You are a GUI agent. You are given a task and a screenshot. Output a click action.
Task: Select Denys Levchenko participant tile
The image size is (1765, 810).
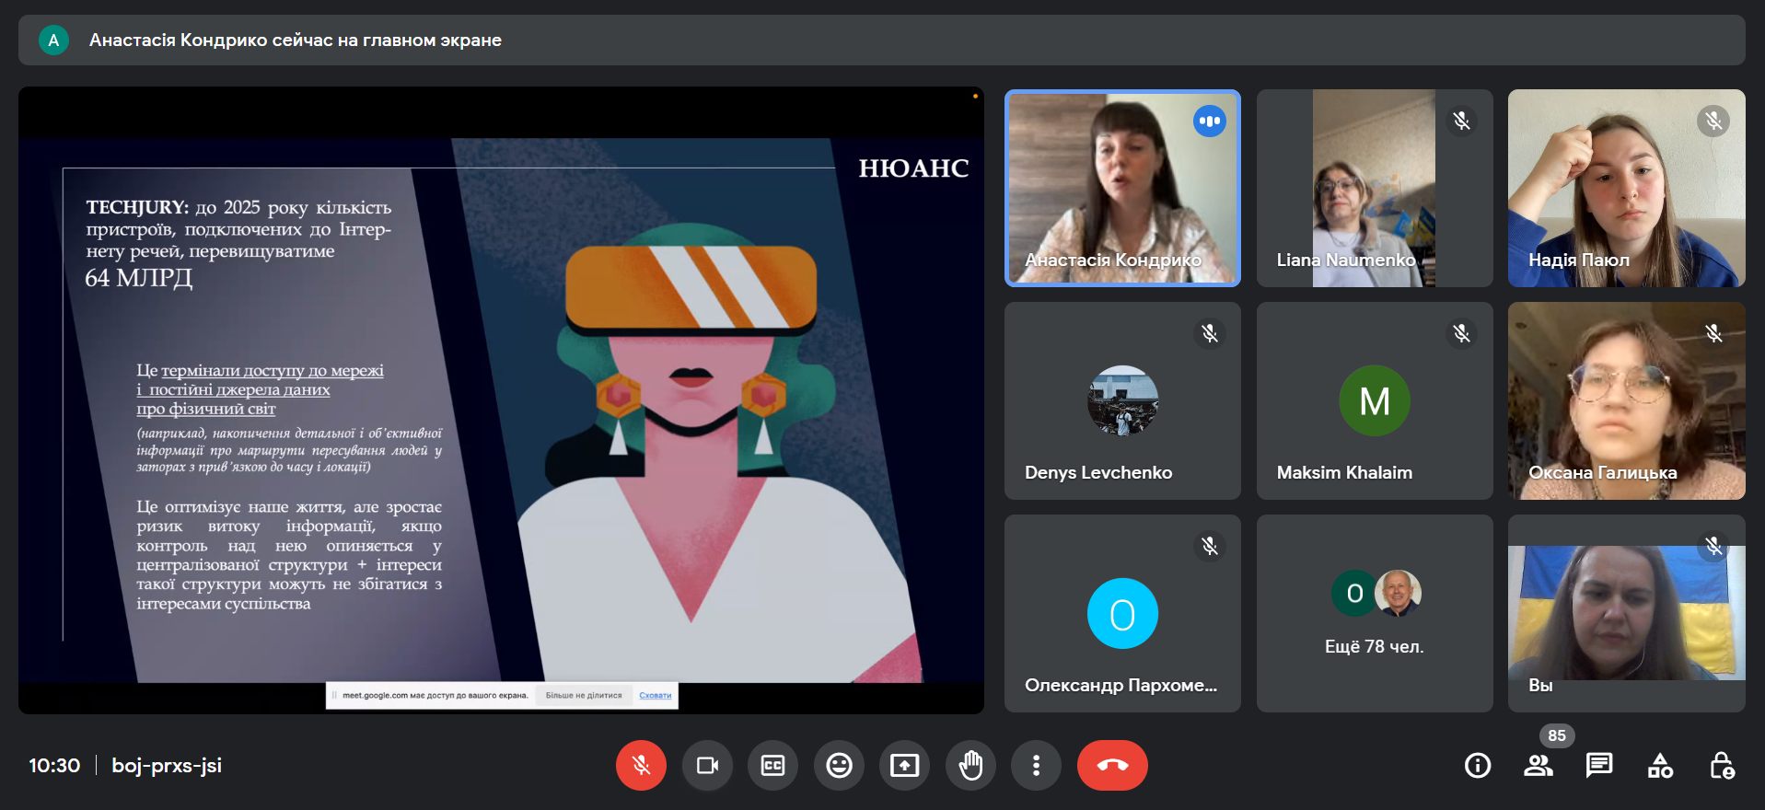1122,400
